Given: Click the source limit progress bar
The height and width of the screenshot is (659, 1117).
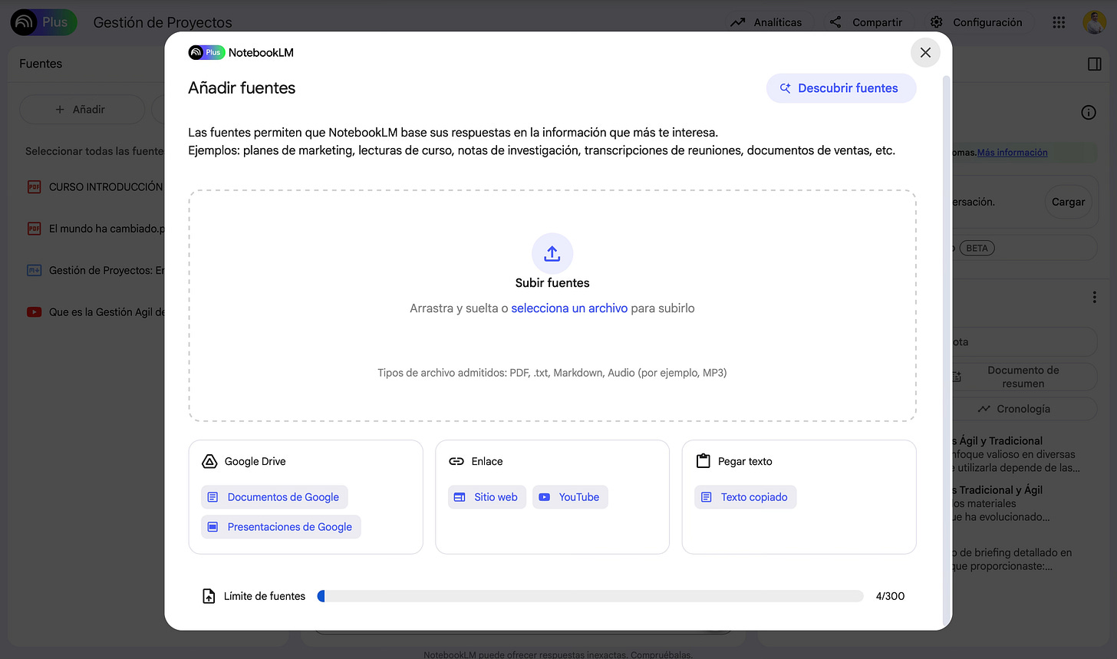Looking at the screenshot, I should 590,596.
